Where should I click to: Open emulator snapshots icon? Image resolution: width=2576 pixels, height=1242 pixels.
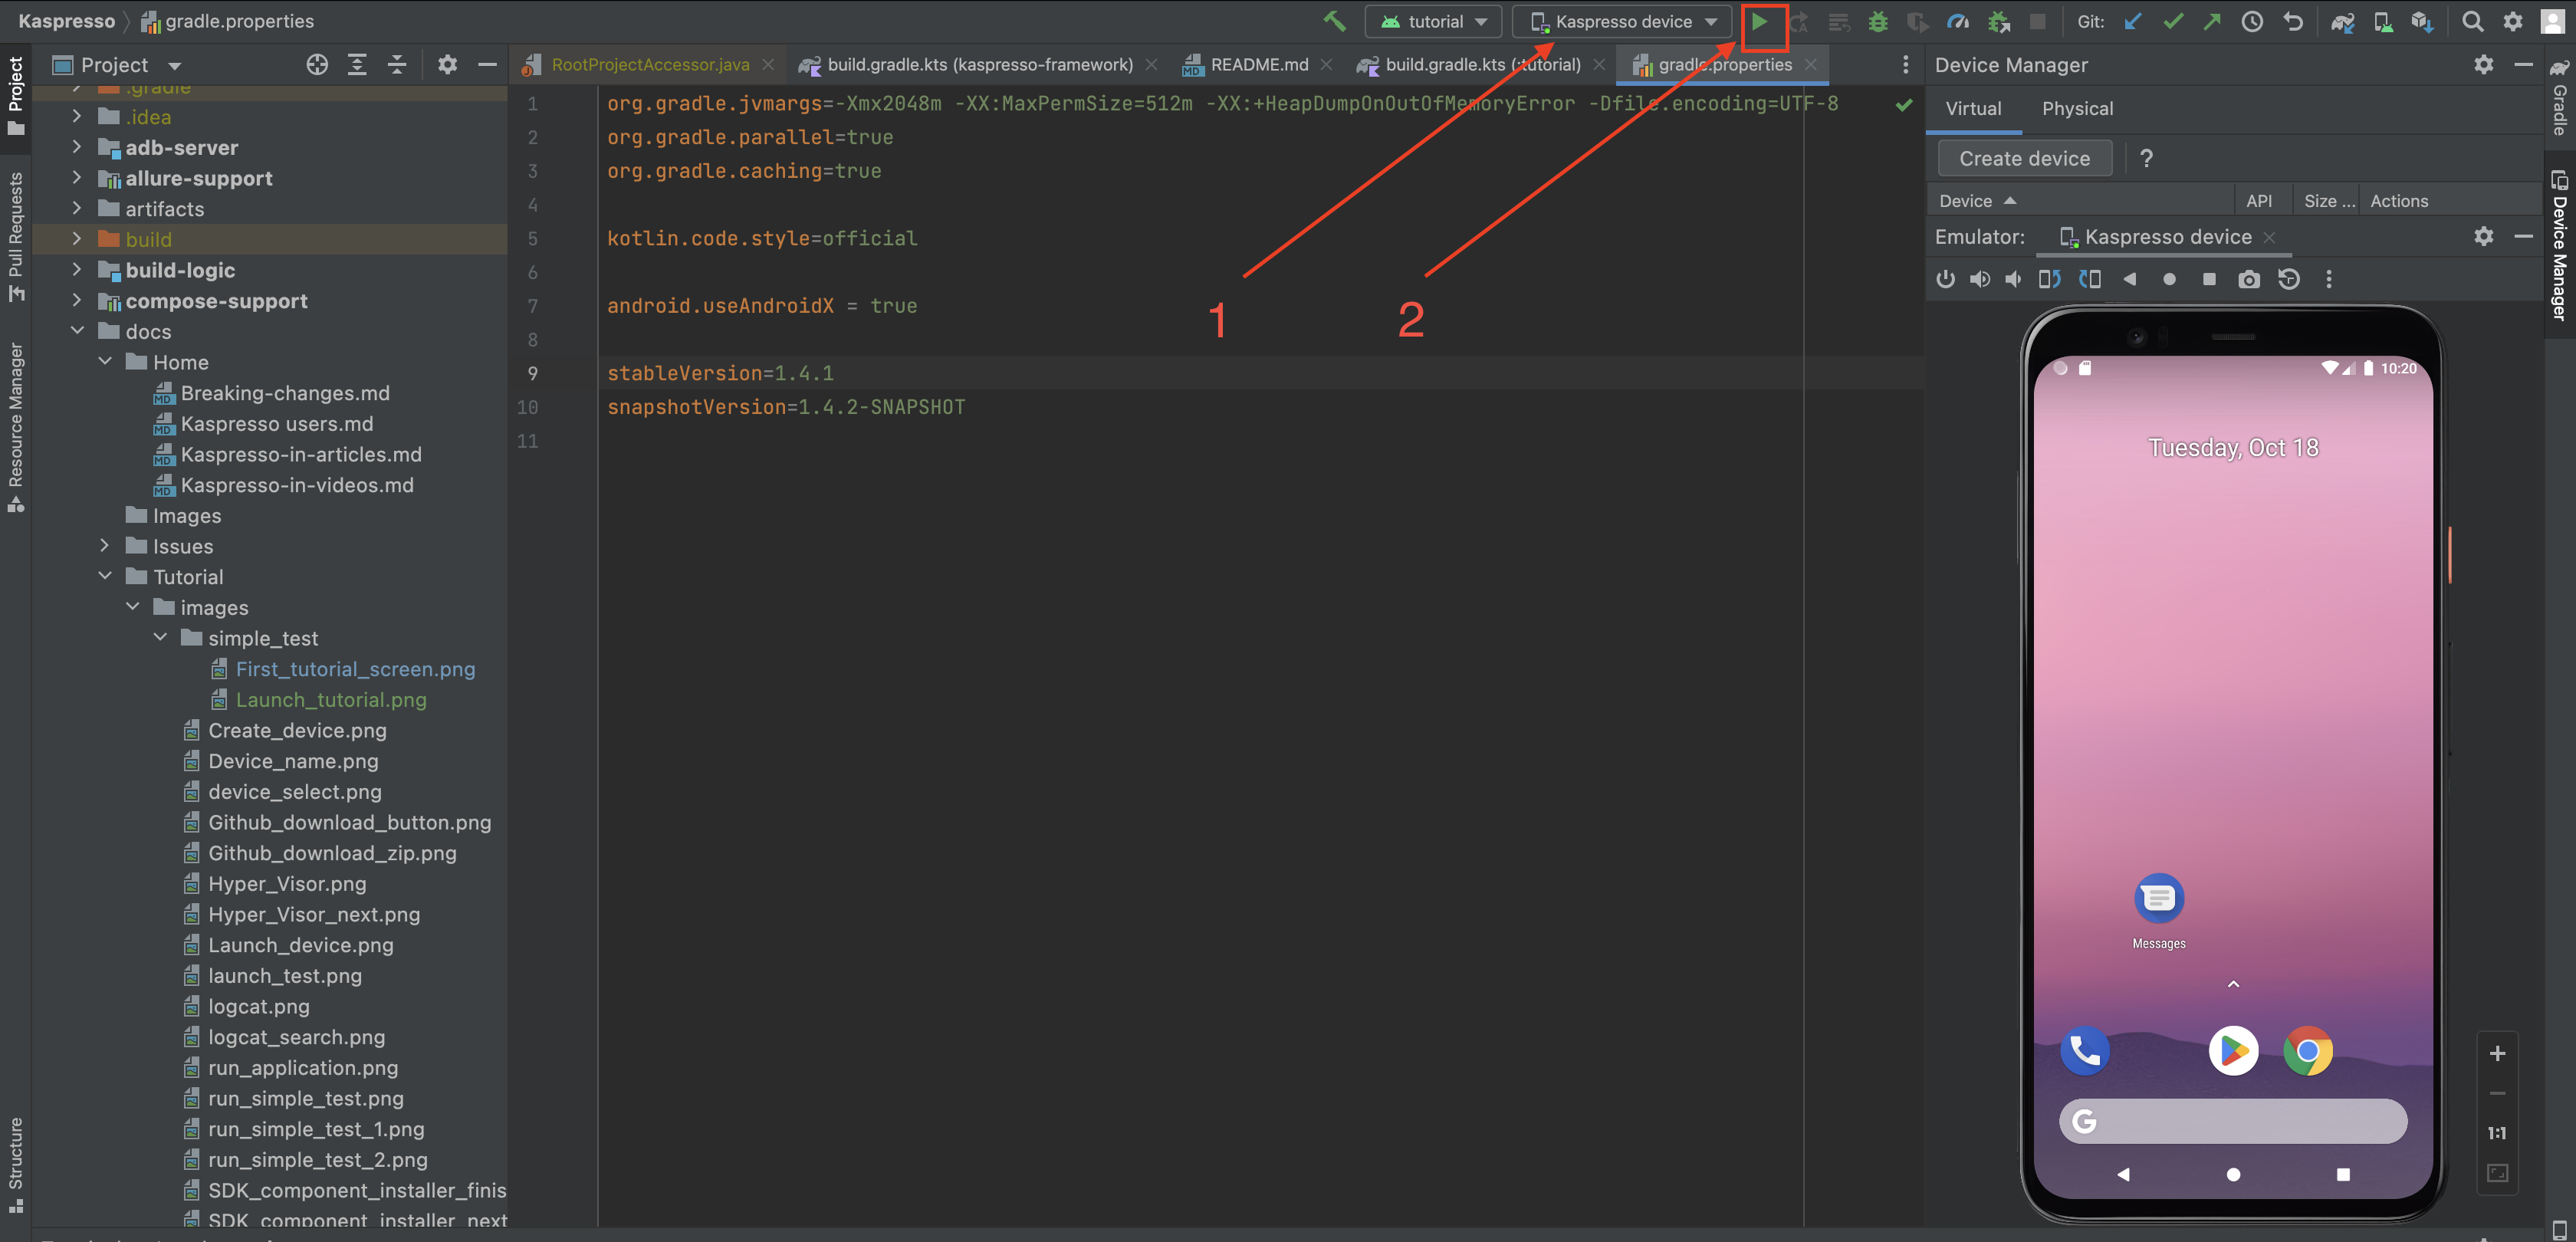coord(2289,279)
